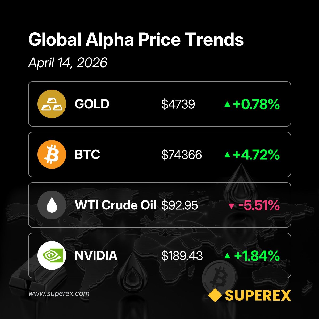This screenshot has width=319, height=319.
Task: Click the yellow SUPEREX diamond logo
Action: click(x=215, y=295)
